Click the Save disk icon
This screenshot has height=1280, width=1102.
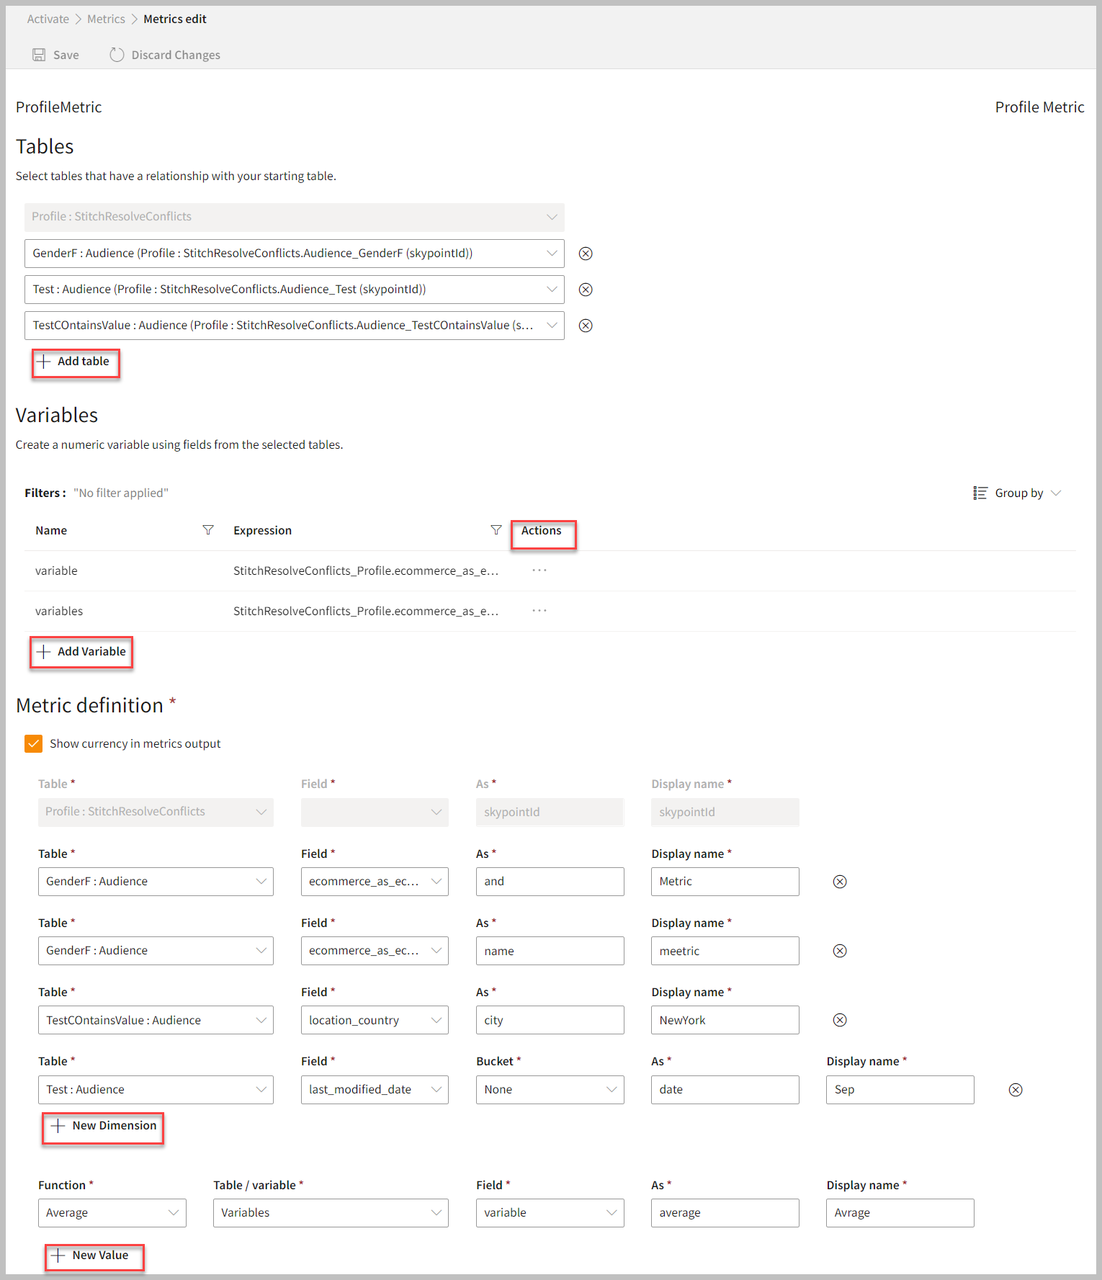click(x=39, y=55)
